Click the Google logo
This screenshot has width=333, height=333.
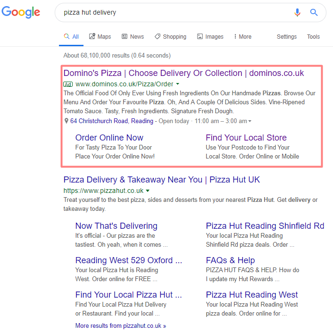tap(21, 12)
